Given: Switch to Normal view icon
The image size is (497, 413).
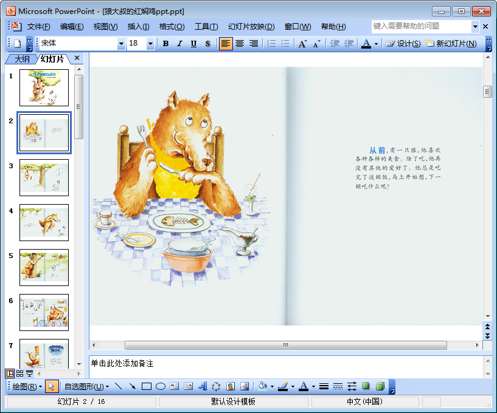Looking at the screenshot, I should tap(10, 374).
